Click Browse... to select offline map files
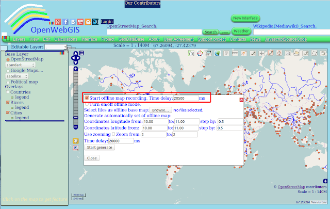Image resolution: width=330 pixels, height=209 pixels. point(160,110)
